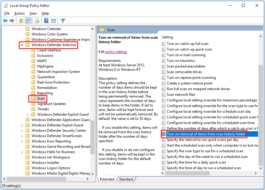Expand the Windows Error Reporting node

pyautogui.click(x=22, y=142)
